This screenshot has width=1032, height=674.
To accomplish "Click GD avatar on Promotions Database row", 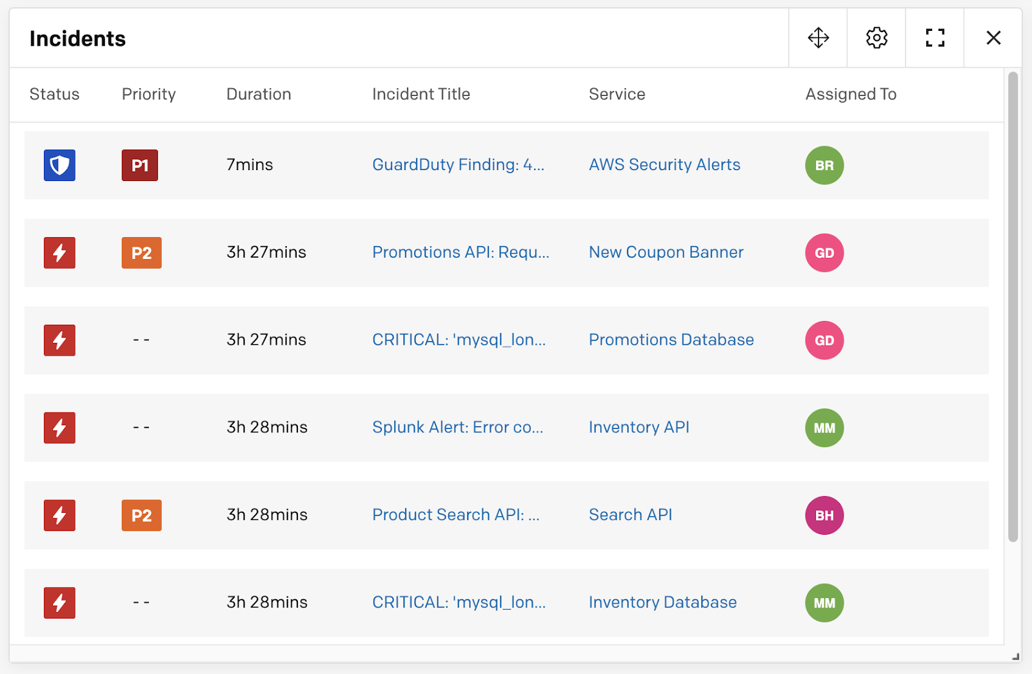I will [x=824, y=340].
